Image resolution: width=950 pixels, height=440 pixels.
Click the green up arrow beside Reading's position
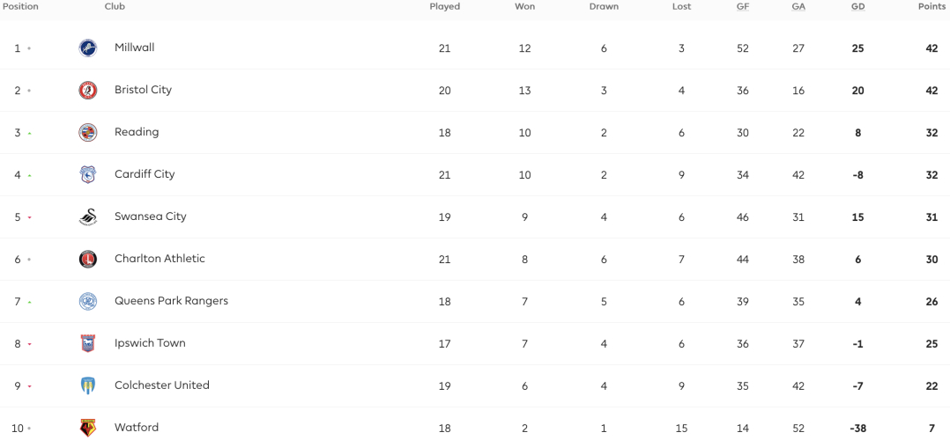tap(29, 133)
